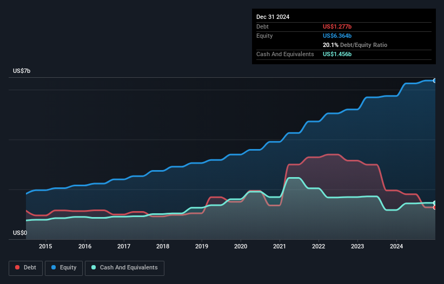Click the Equity row label in tooltip
The width and height of the screenshot is (444, 284).
[x=264, y=36]
